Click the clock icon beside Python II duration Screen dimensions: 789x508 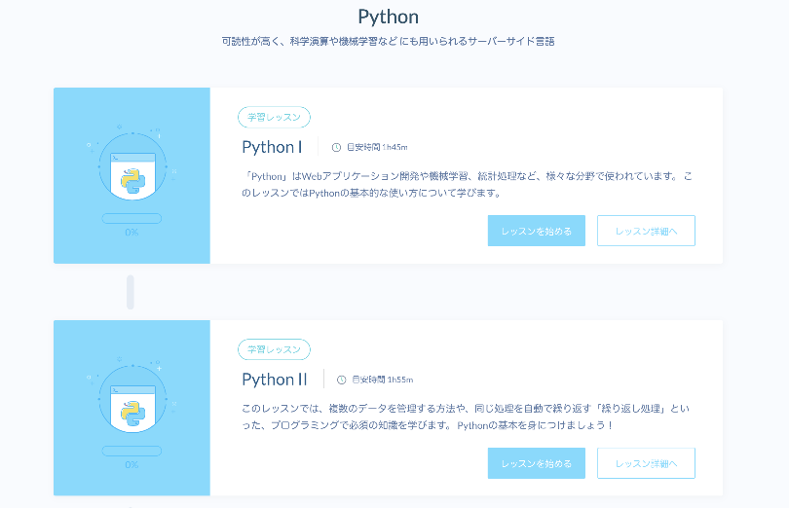[x=341, y=380]
